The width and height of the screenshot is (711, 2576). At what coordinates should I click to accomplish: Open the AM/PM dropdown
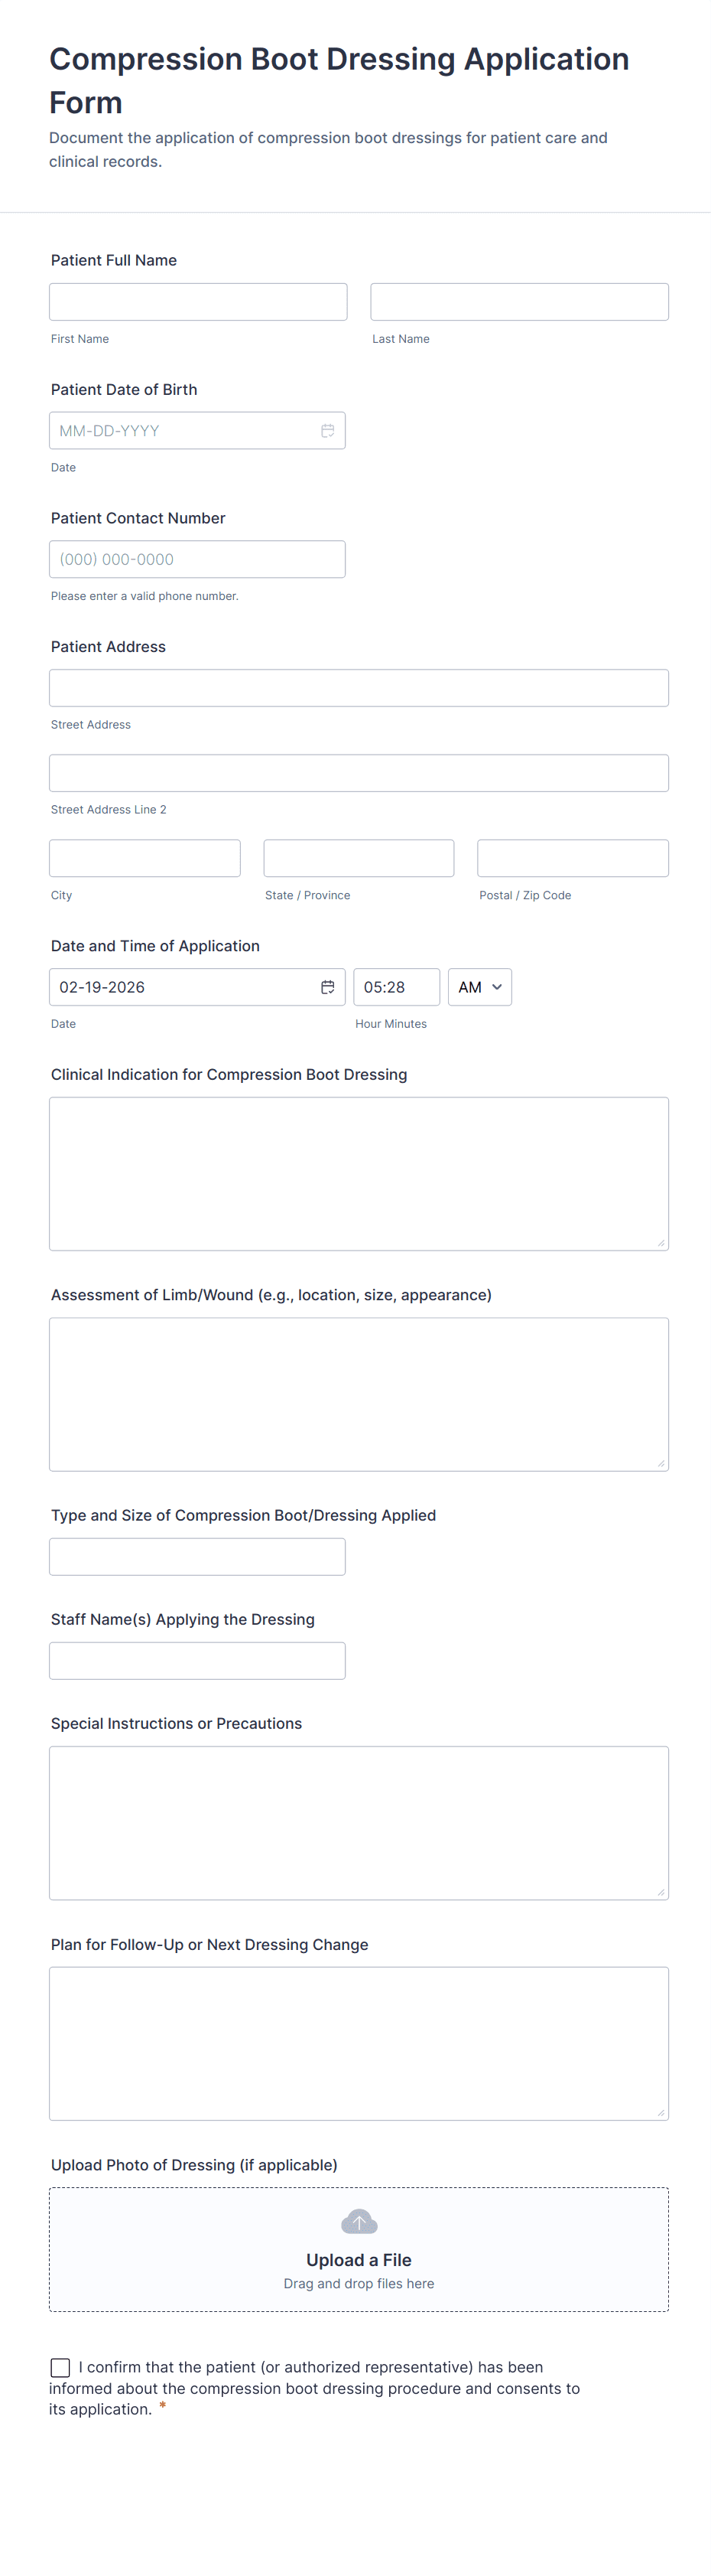pyautogui.click(x=479, y=987)
